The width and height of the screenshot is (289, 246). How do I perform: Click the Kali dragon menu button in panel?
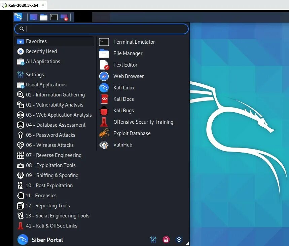18,17
